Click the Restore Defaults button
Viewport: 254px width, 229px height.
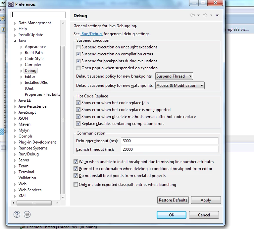173,200
